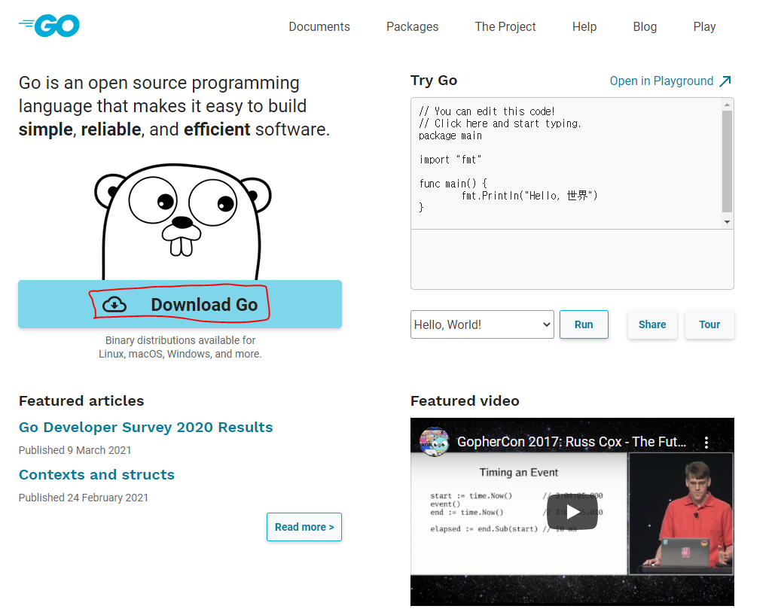The image size is (775, 612).
Task: Click the Download Go button
Action: tap(180, 304)
